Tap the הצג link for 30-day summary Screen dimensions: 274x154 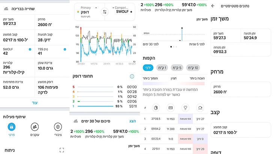(x=132, y=121)
